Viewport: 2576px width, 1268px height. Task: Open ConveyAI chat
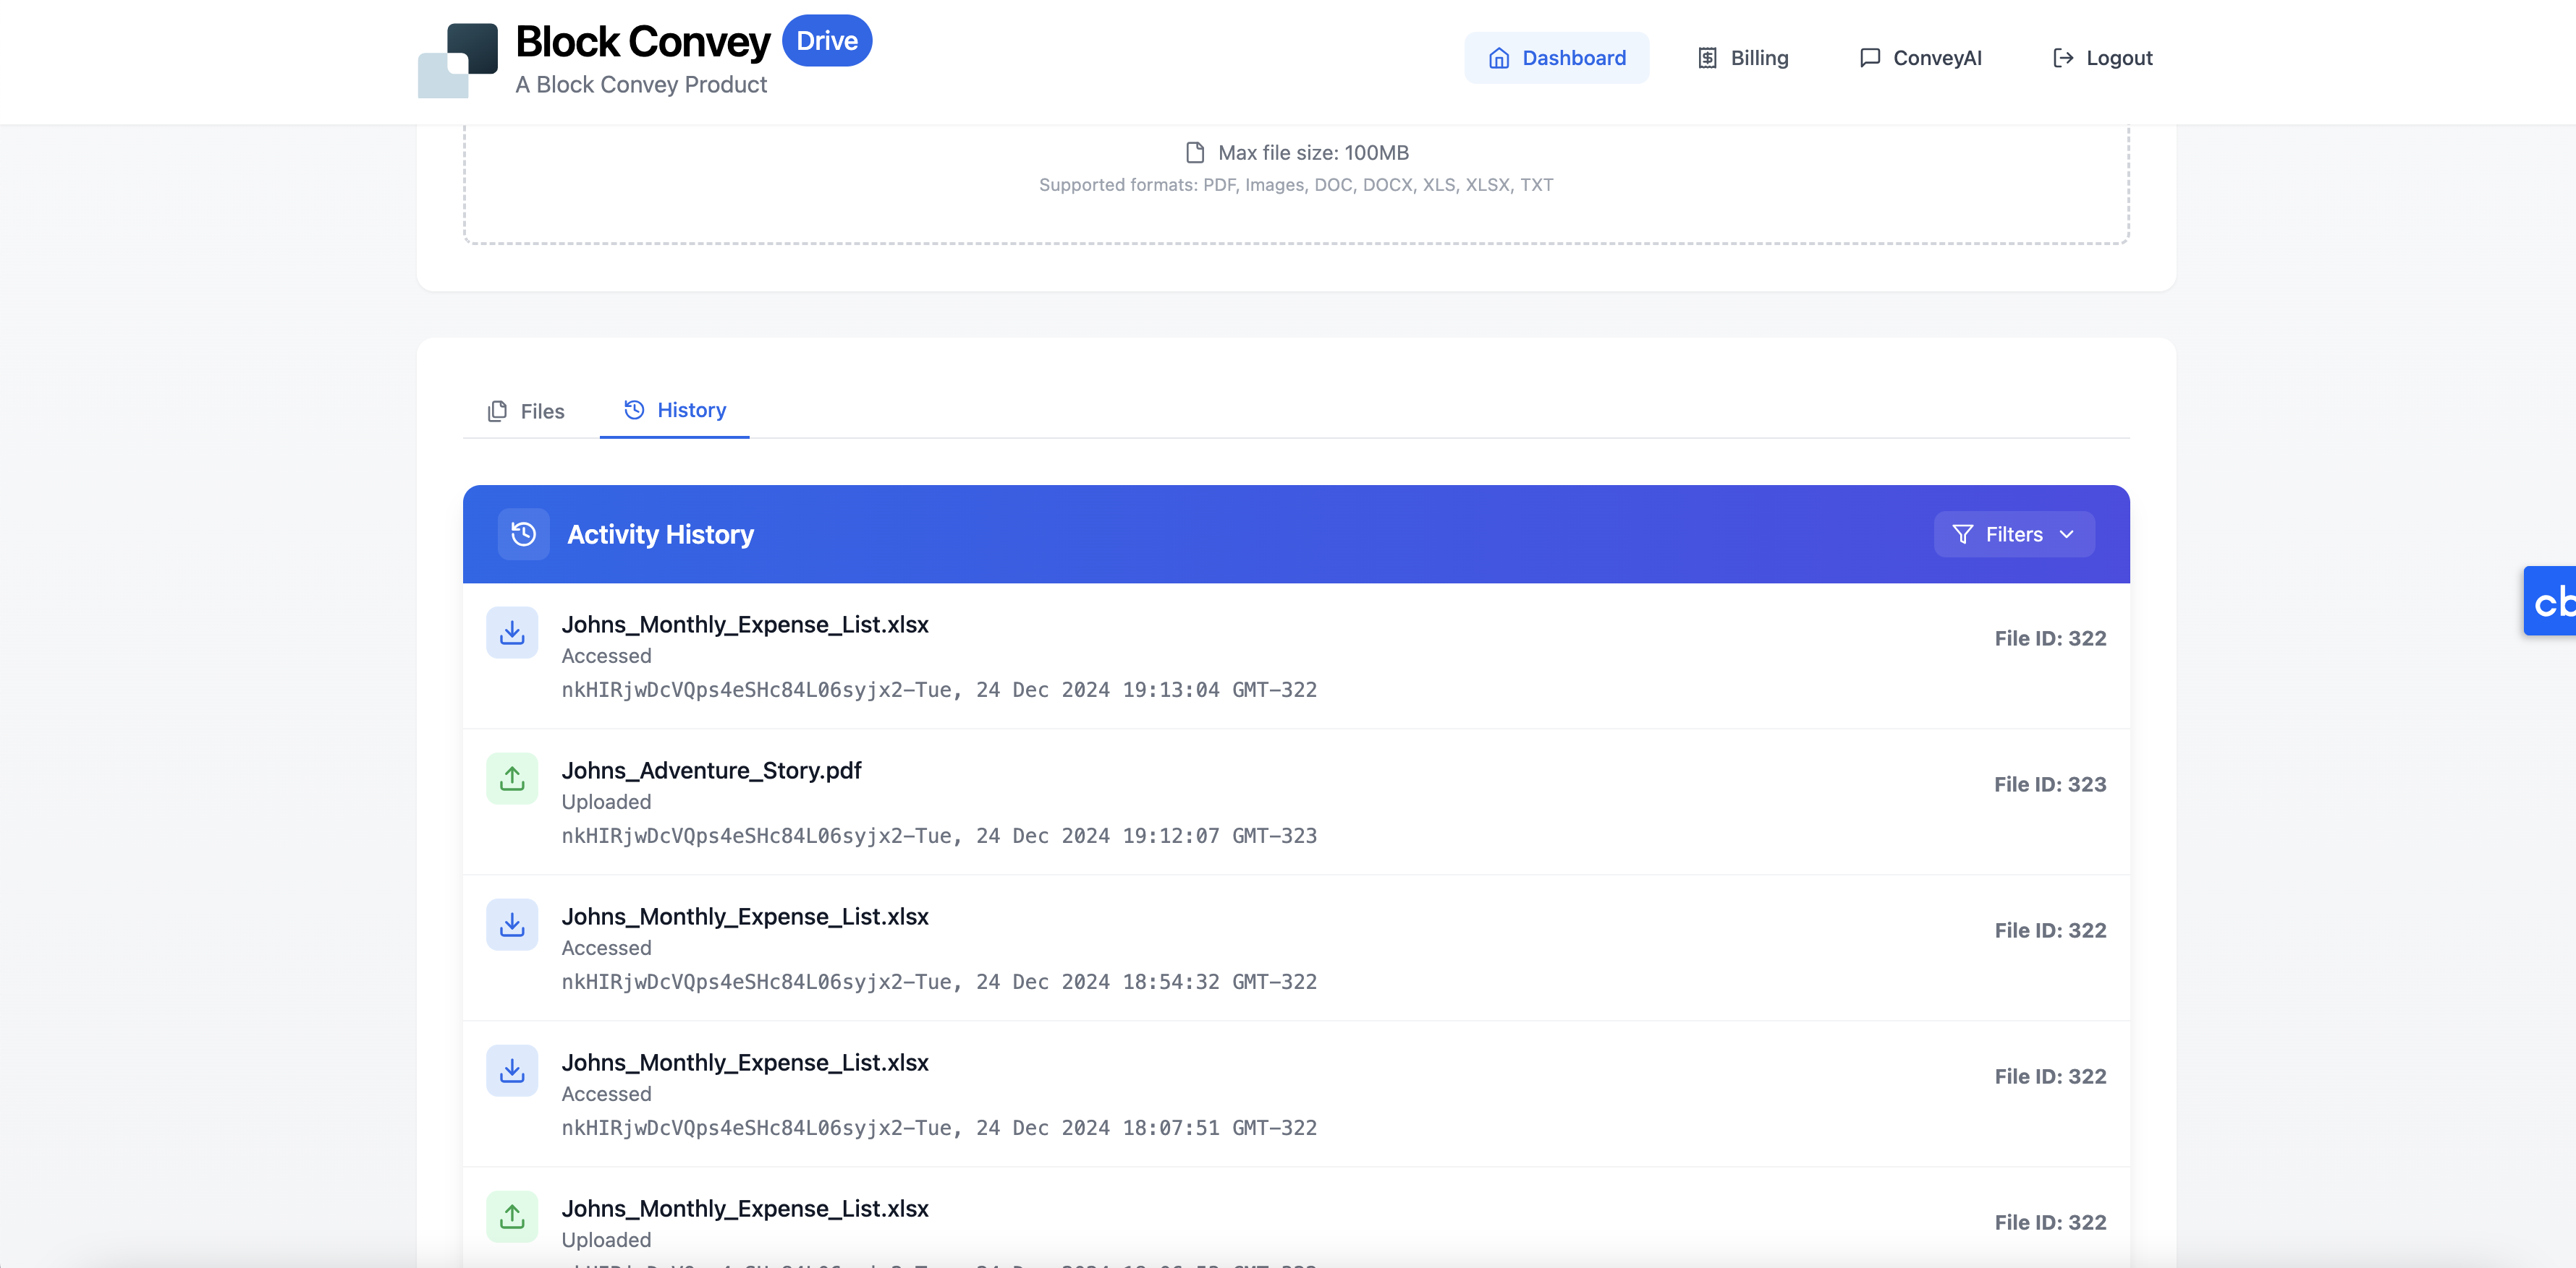pyautogui.click(x=1920, y=58)
